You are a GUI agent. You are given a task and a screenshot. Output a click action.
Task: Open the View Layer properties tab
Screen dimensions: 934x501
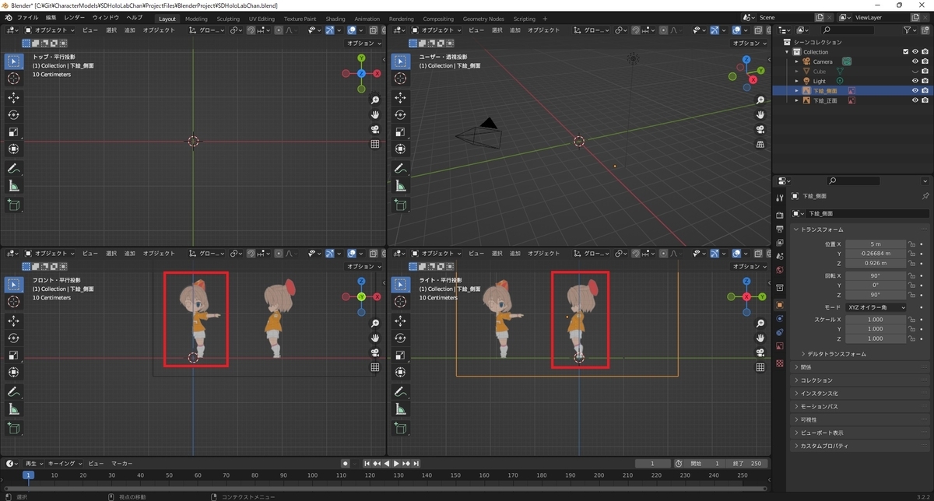[780, 243]
